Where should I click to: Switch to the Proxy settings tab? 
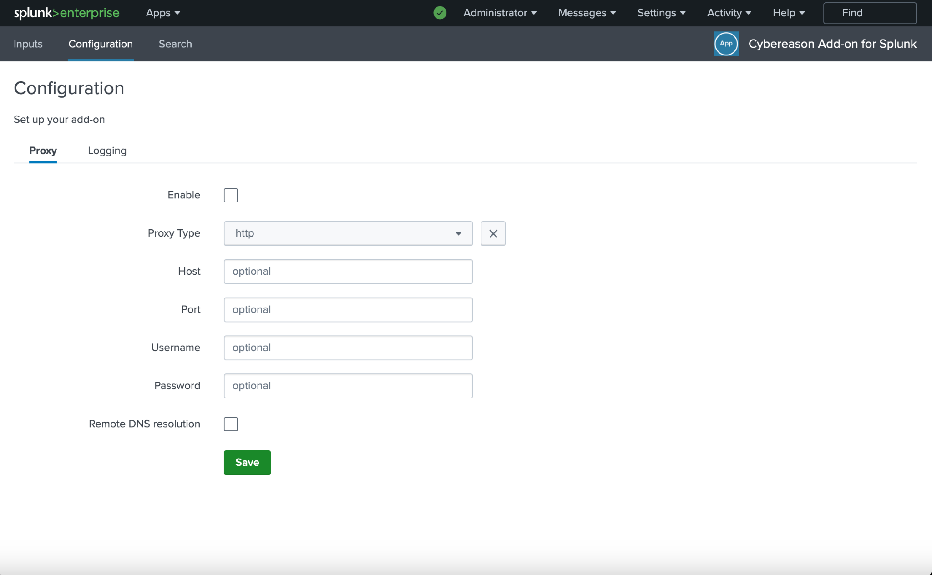(x=43, y=151)
